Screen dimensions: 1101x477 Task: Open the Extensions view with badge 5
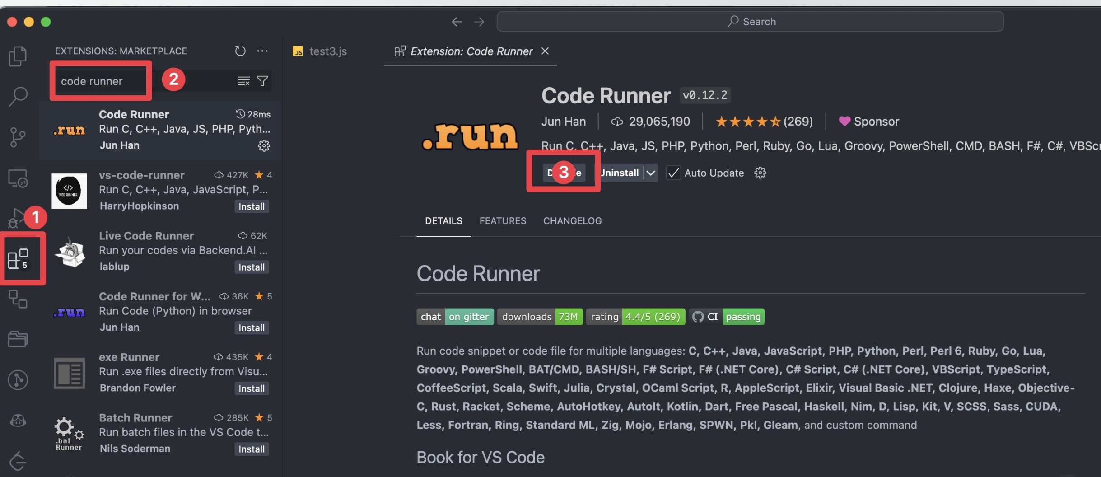pyautogui.click(x=19, y=258)
